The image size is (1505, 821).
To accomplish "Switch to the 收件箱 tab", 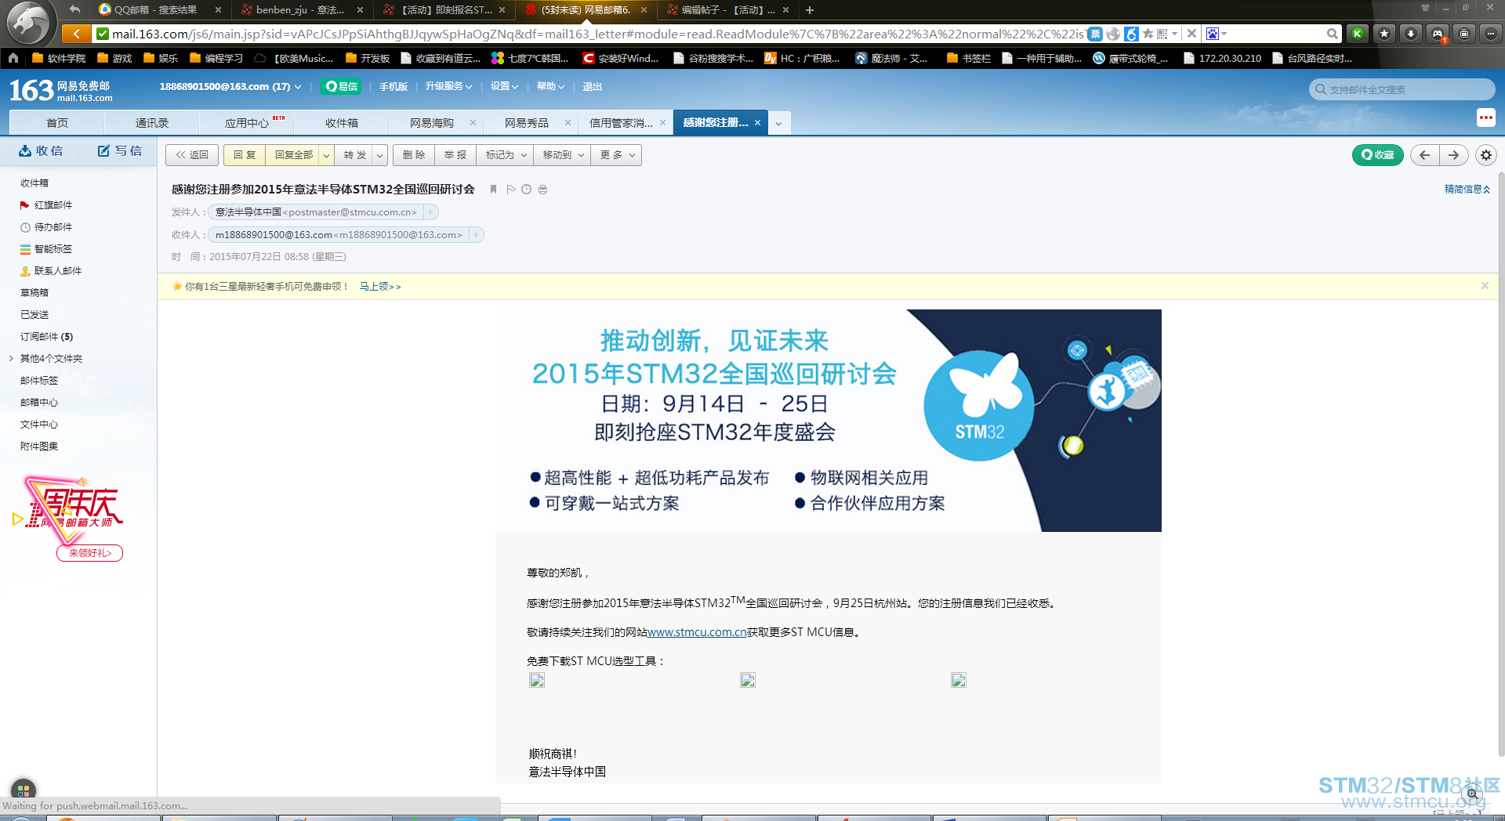I will 342,123.
